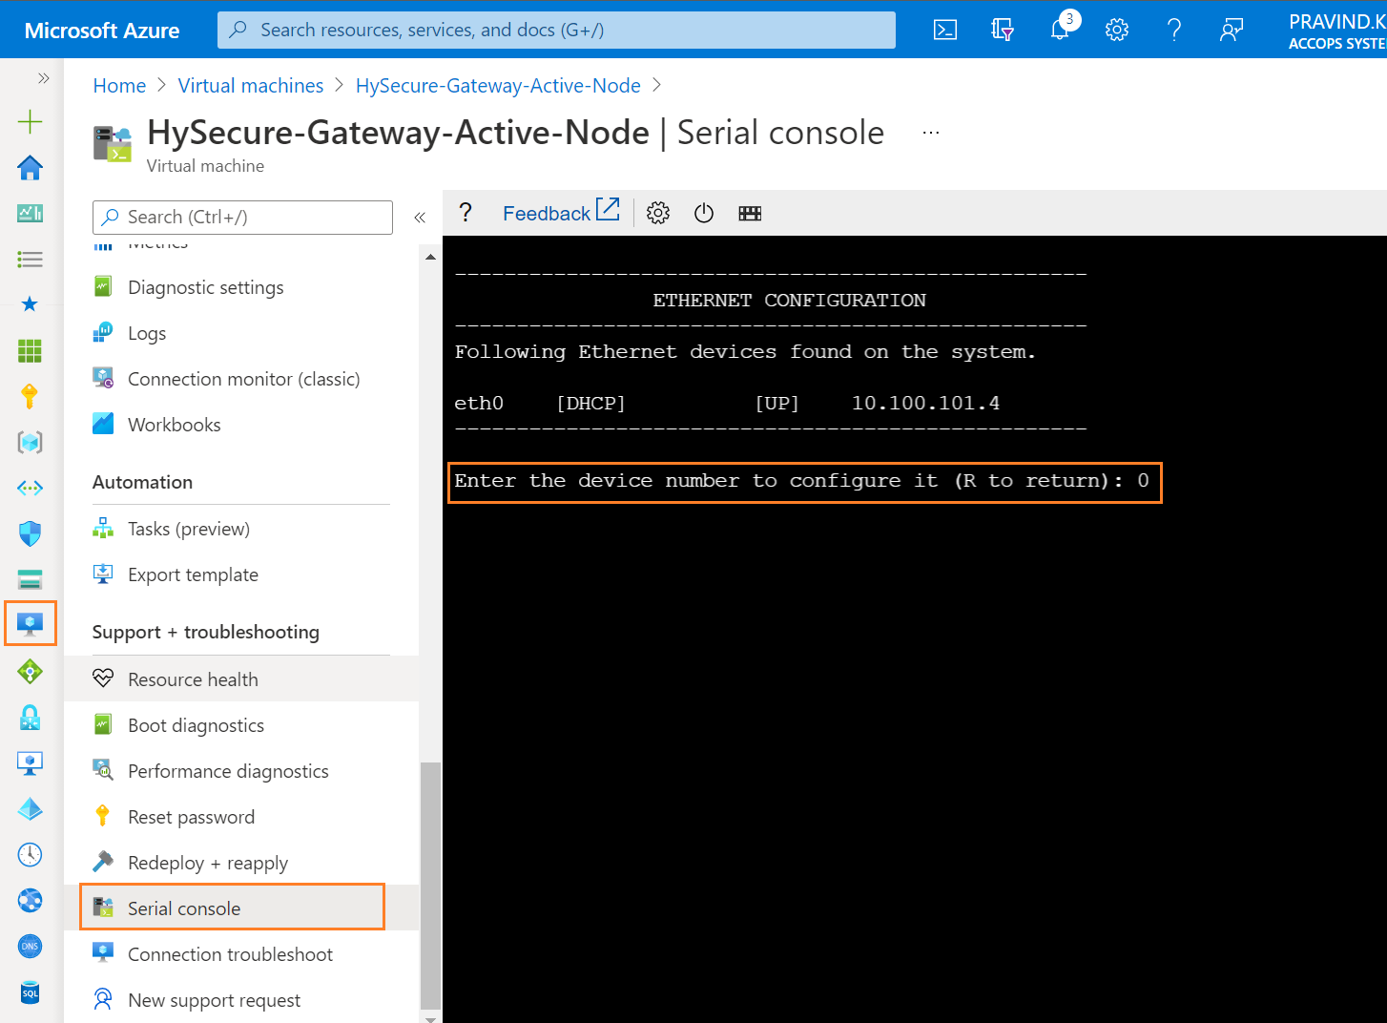Click Home breadcrumb link

pyautogui.click(x=119, y=86)
